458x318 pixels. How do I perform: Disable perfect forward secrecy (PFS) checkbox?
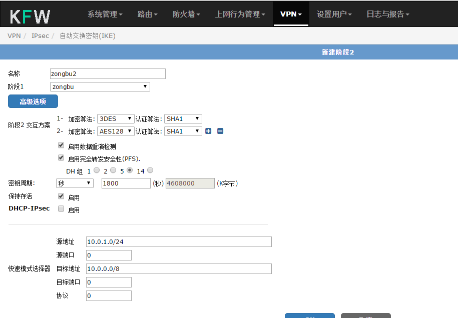(61, 158)
